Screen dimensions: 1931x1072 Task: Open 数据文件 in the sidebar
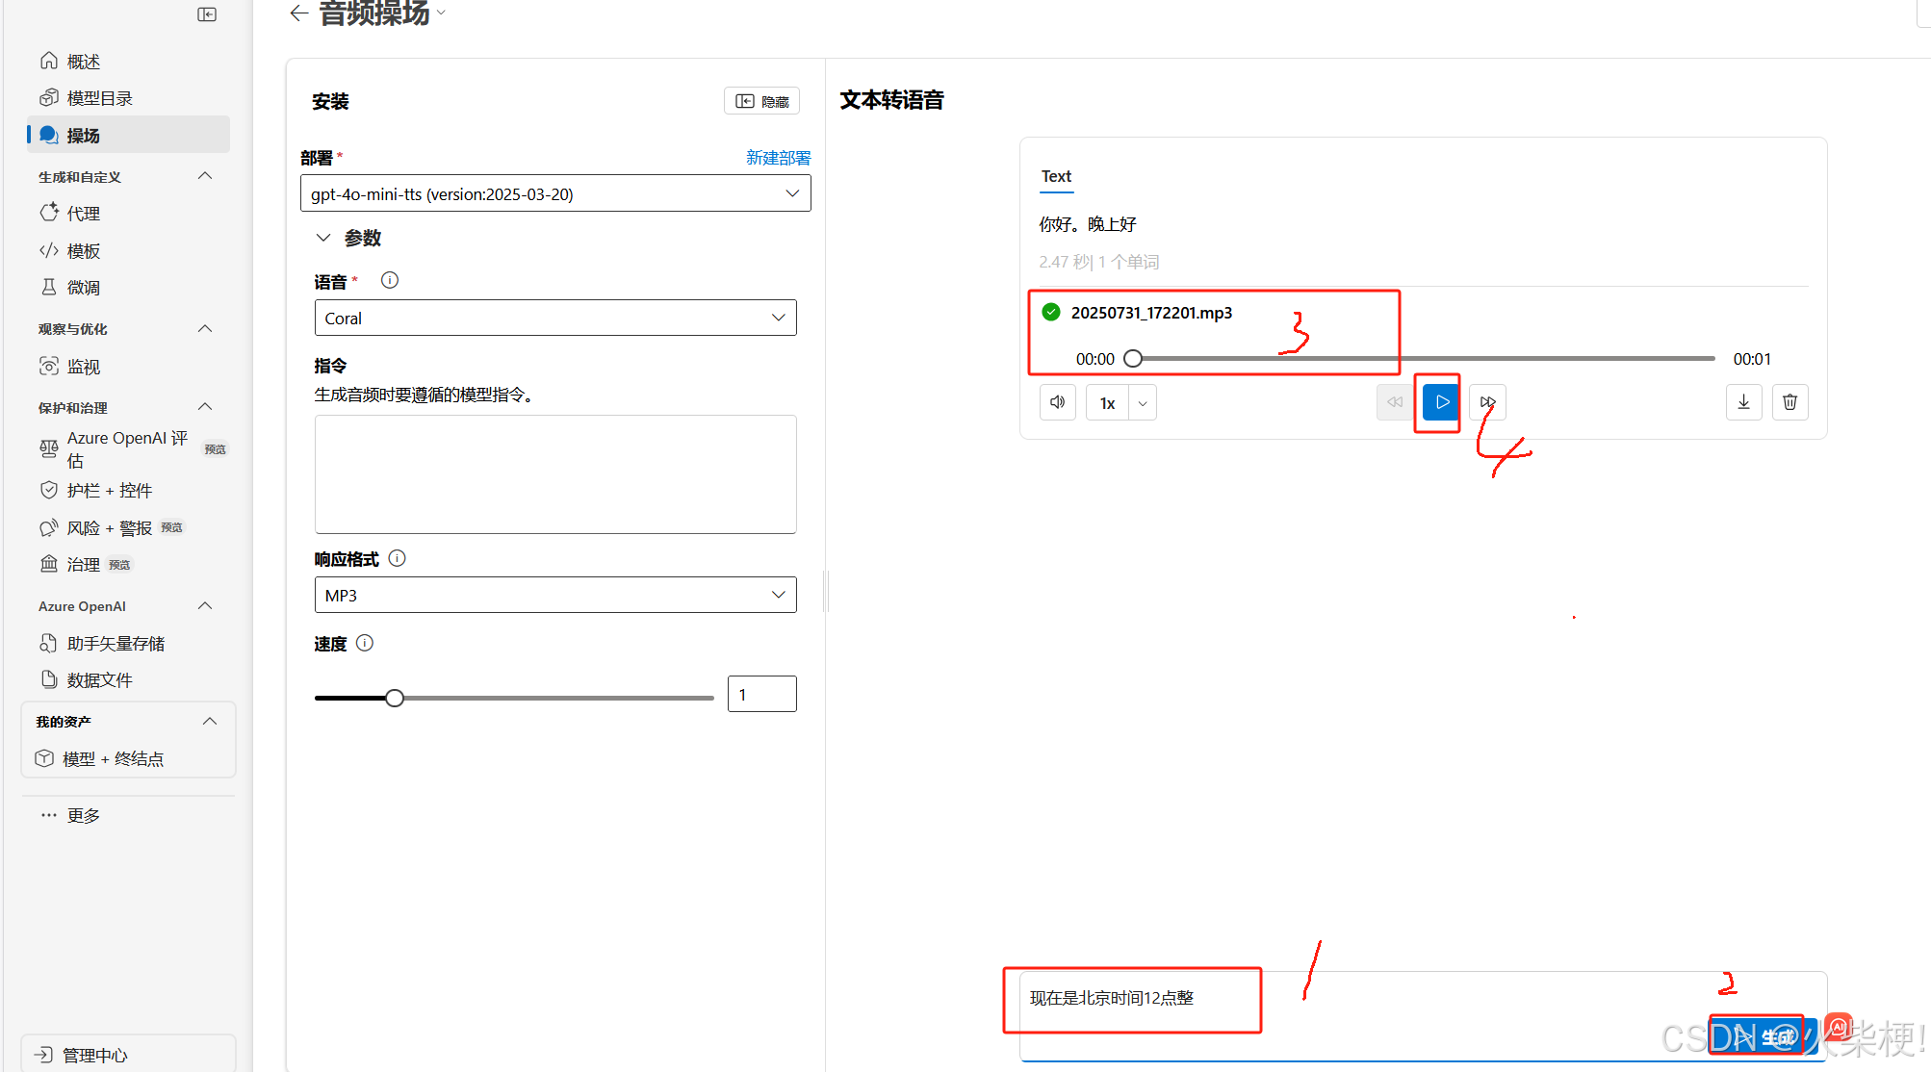tap(129, 680)
